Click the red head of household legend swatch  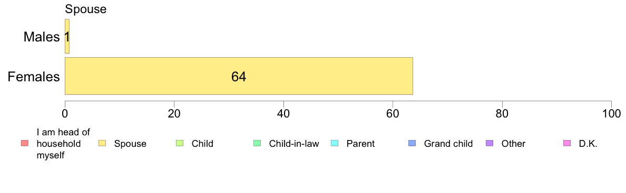(25, 143)
